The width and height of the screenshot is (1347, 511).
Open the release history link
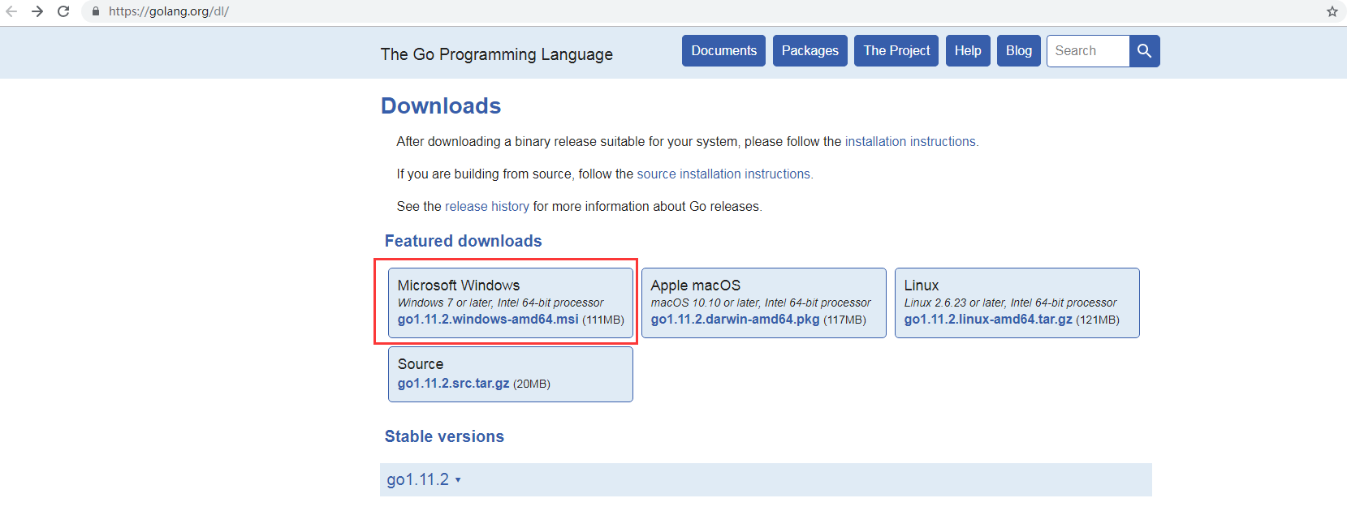(x=487, y=206)
